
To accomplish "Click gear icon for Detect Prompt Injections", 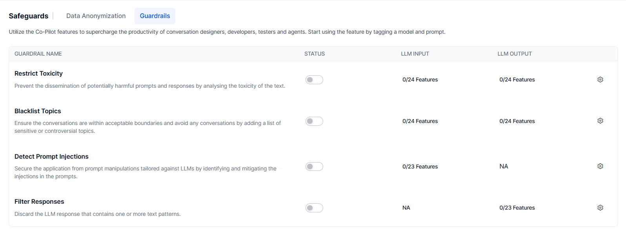I will point(600,166).
